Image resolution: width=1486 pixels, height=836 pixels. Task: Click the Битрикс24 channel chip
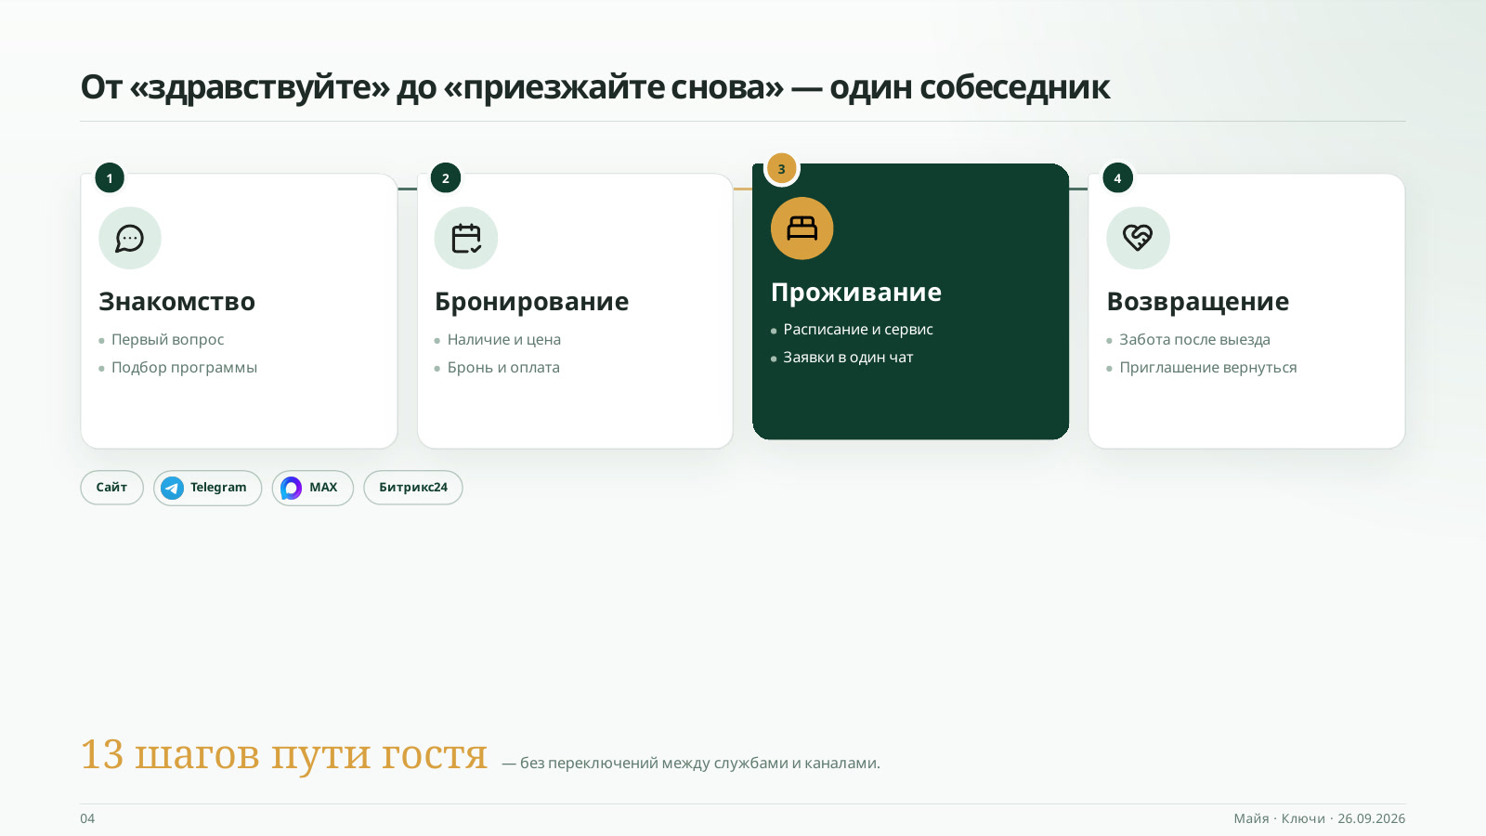point(413,488)
